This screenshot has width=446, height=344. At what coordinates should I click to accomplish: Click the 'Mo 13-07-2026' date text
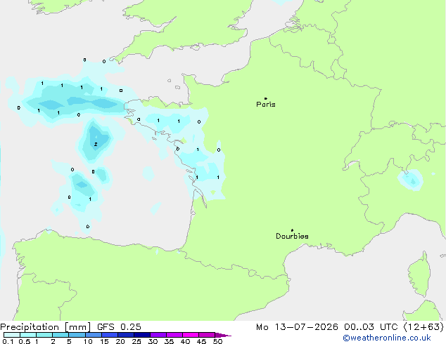[297, 327]
